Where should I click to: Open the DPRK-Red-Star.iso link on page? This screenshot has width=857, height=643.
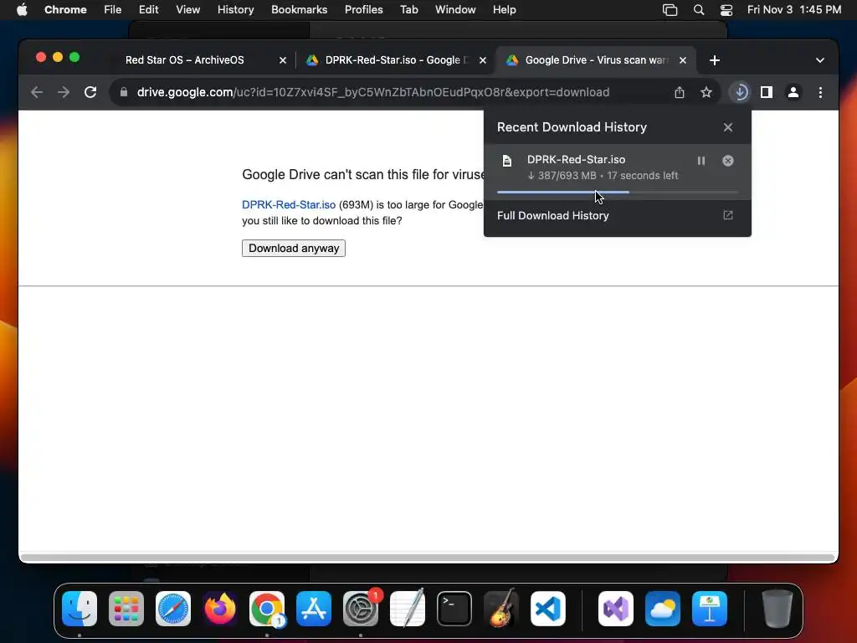click(289, 204)
